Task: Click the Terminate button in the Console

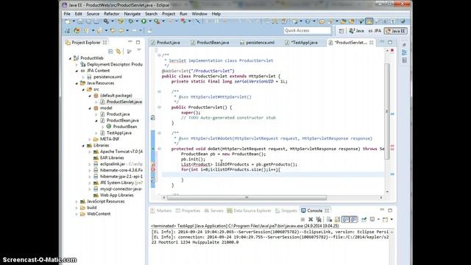Action: (302, 219)
